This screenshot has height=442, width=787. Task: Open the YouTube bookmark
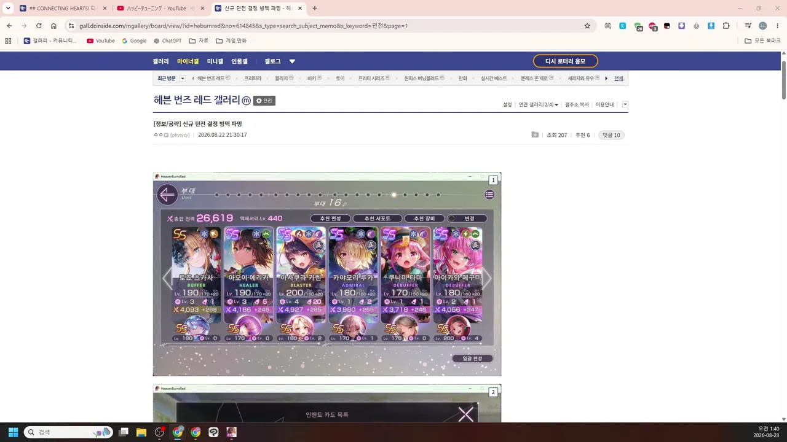click(x=101, y=41)
